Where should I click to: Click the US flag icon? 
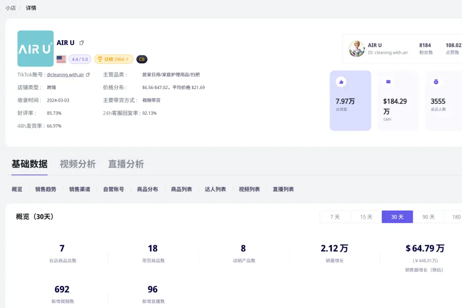(x=61, y=59)
